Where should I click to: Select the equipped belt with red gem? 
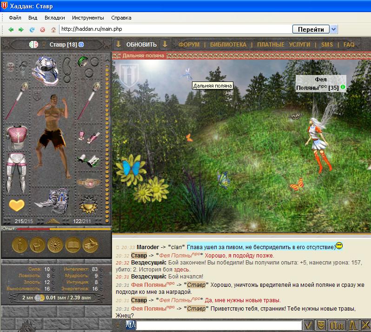click(x=89, y=183)
